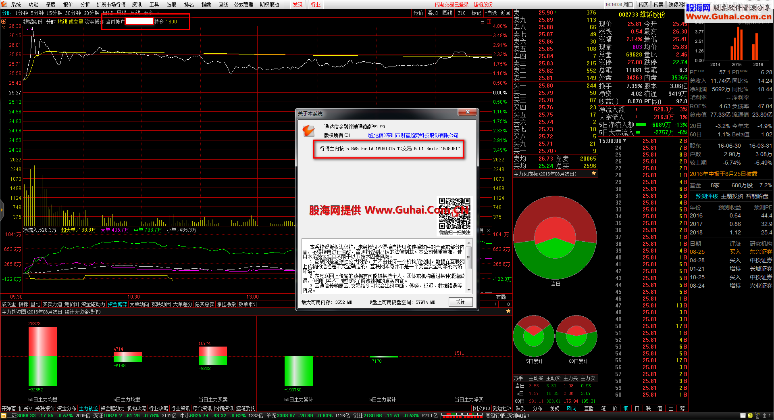Click the star icon on 主力轨迹图 panel header

508,311
